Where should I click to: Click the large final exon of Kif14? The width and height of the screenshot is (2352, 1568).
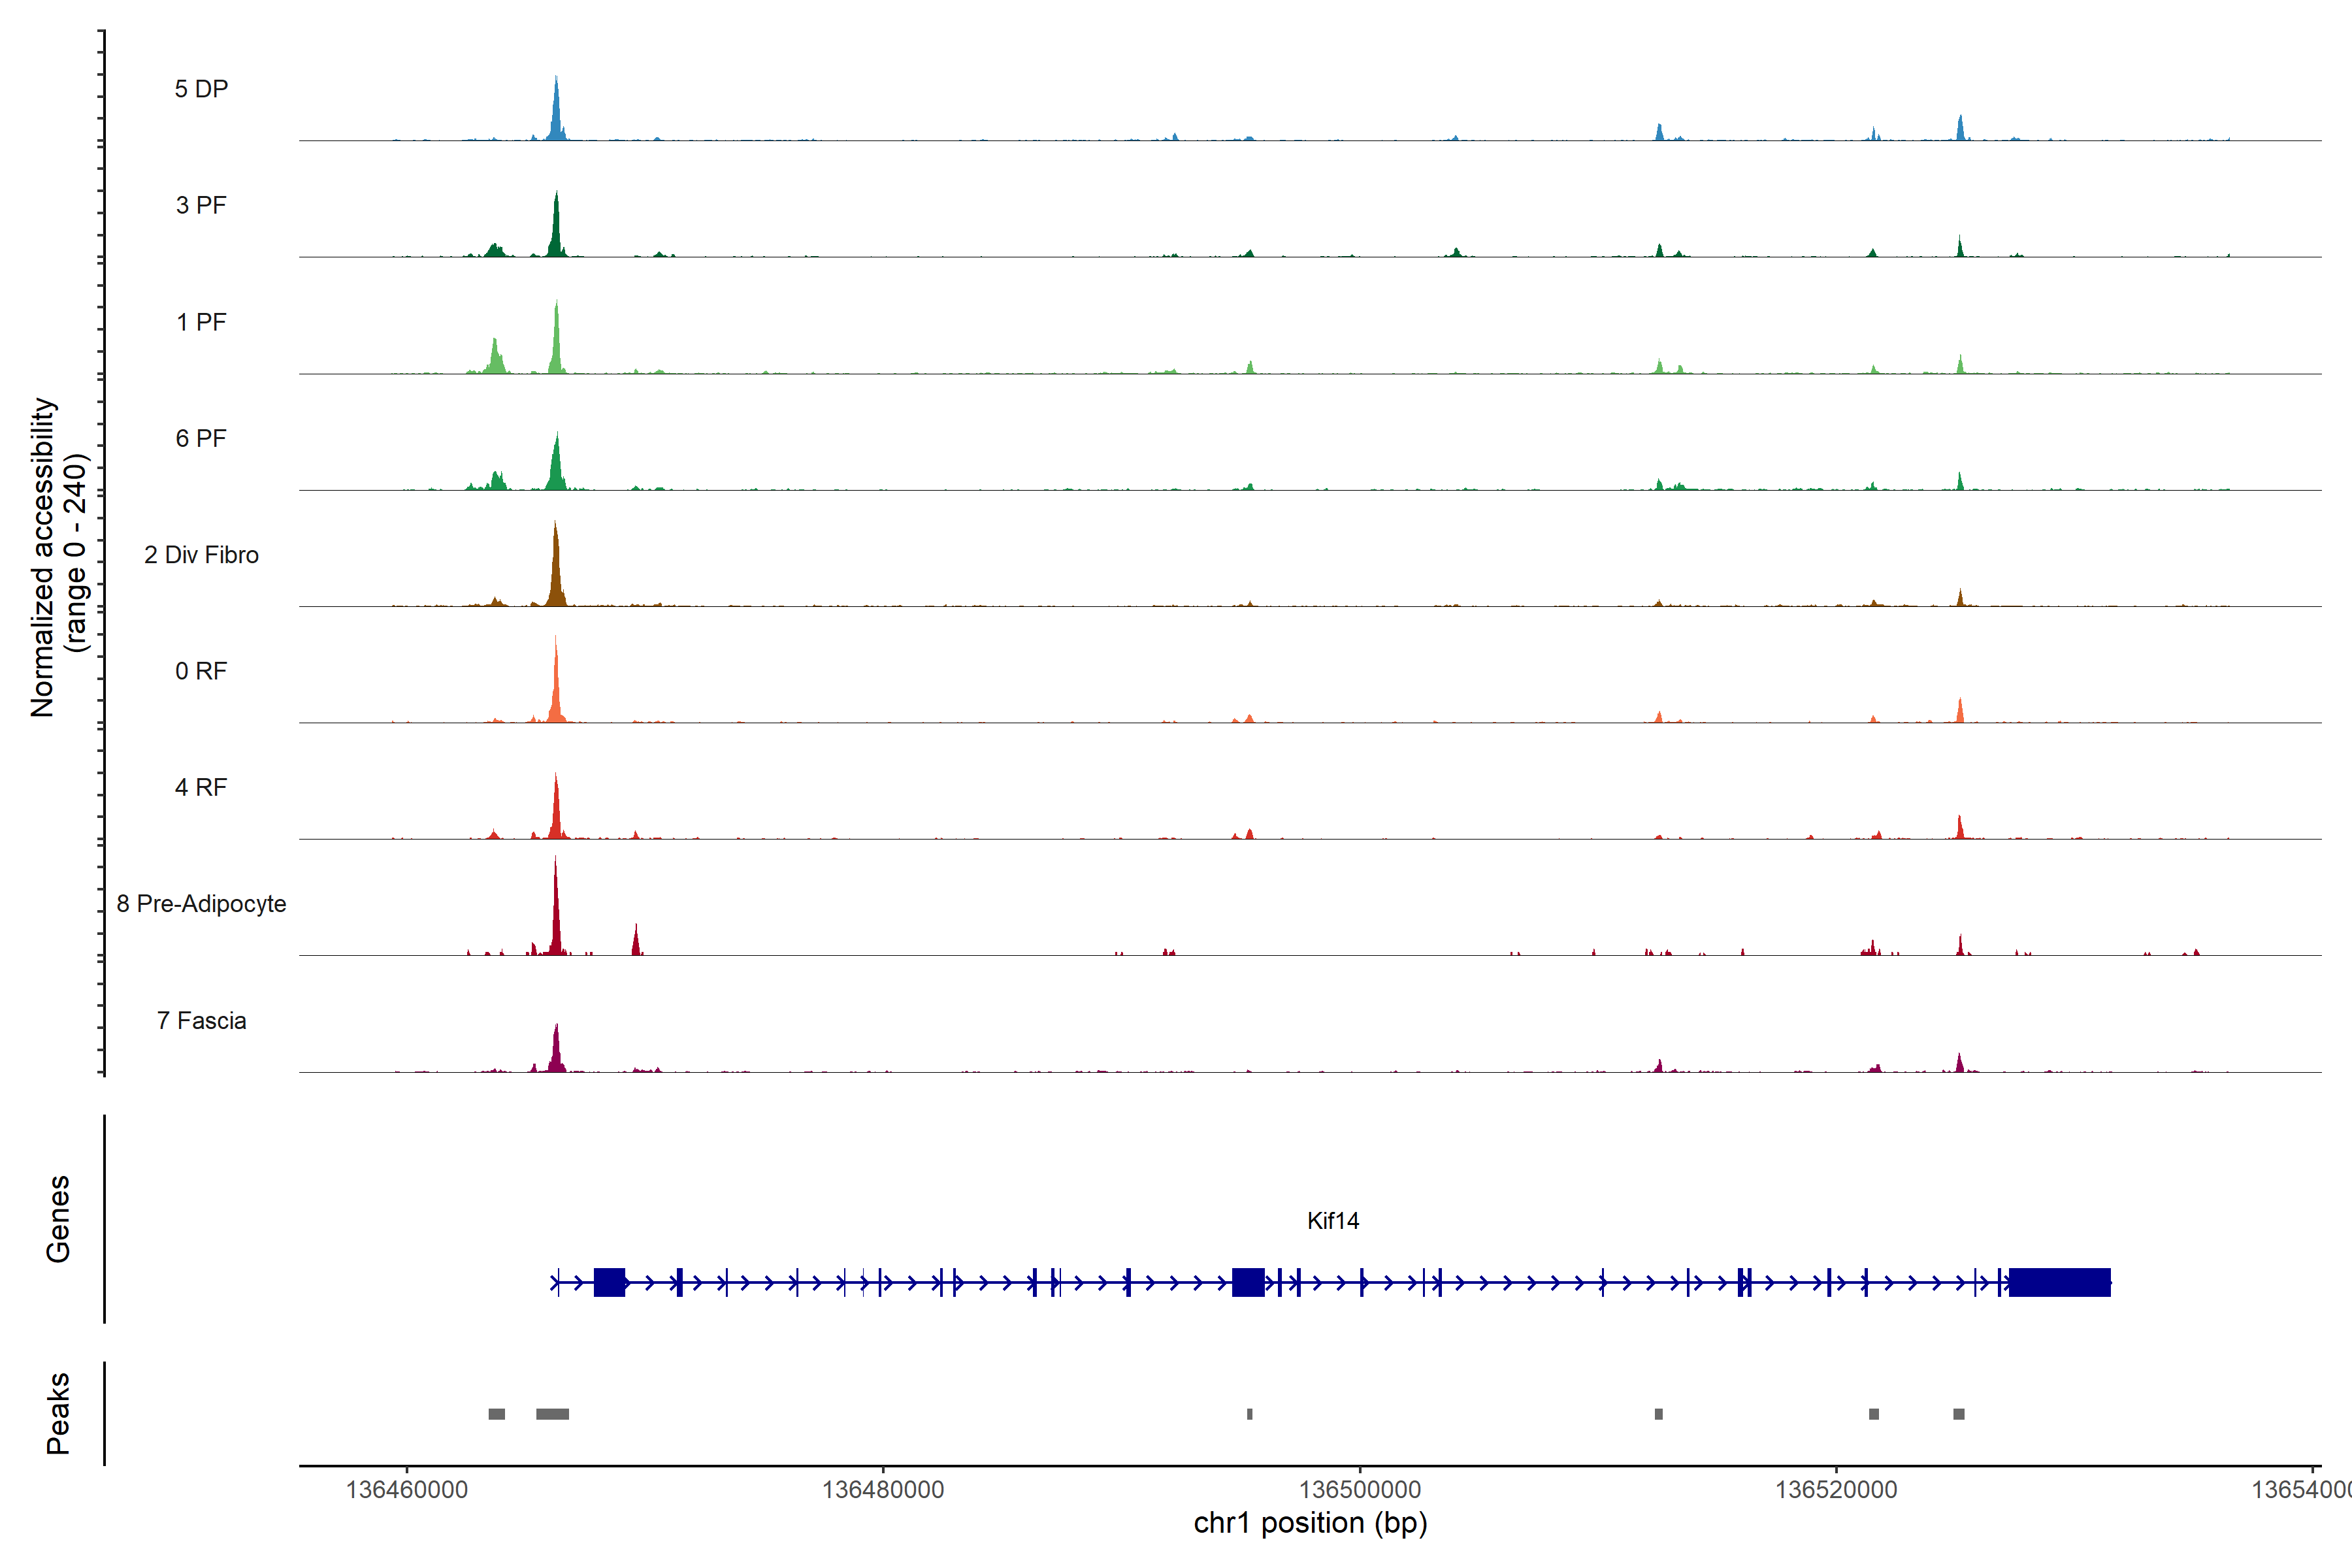(x=2059, y=1282)
